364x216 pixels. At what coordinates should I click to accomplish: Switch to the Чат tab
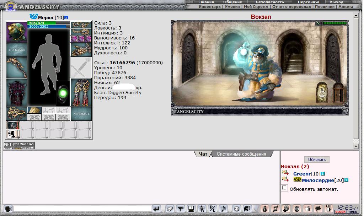[x=203, y=154]
